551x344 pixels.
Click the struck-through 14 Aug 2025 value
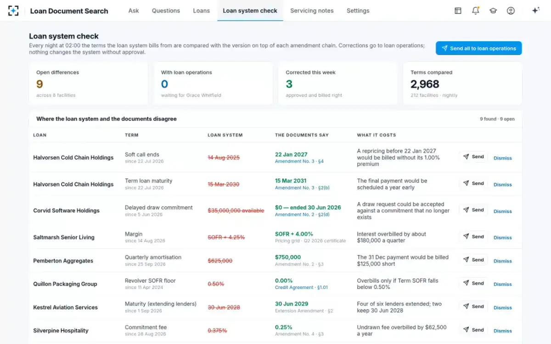coord(224,157)
